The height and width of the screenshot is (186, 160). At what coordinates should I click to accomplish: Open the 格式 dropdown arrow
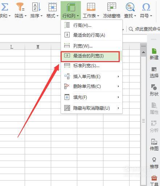click(x=57, y=16)
